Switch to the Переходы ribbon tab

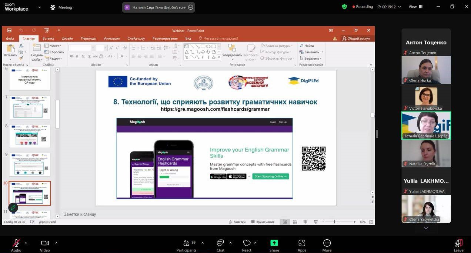pos(88,39)
